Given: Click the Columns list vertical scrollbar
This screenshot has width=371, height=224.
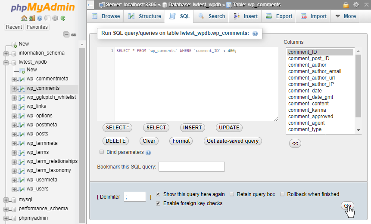Looking at the screenshot, I should pos(358,86).
